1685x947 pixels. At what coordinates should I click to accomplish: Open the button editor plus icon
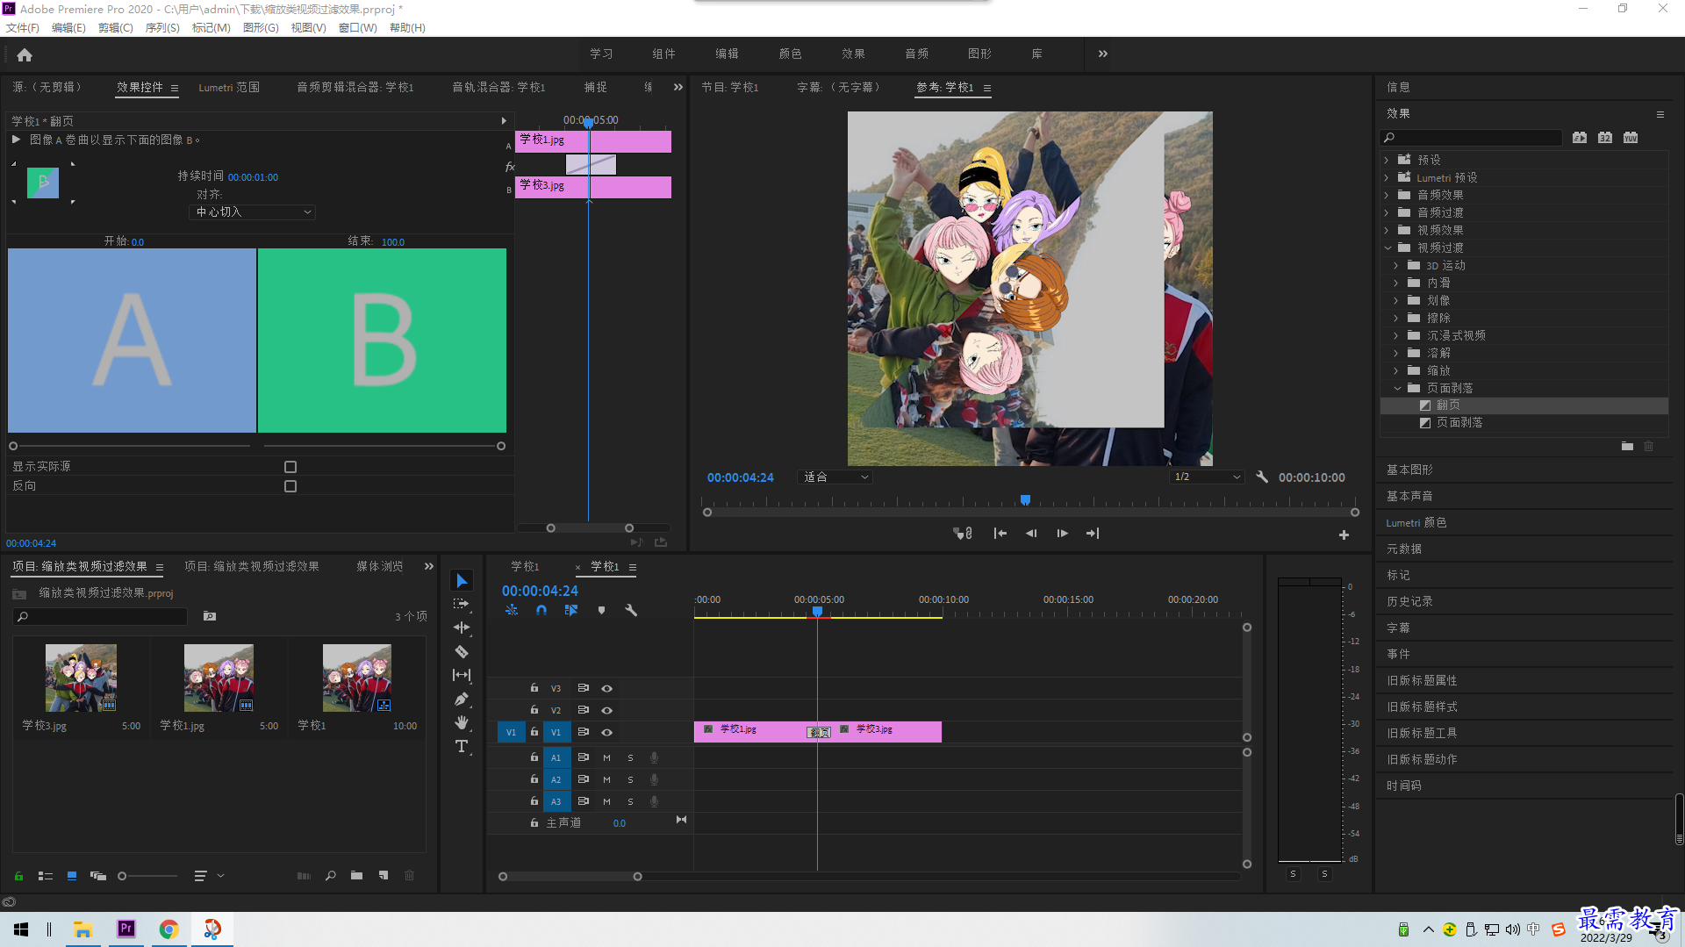tap(1344, 534)
